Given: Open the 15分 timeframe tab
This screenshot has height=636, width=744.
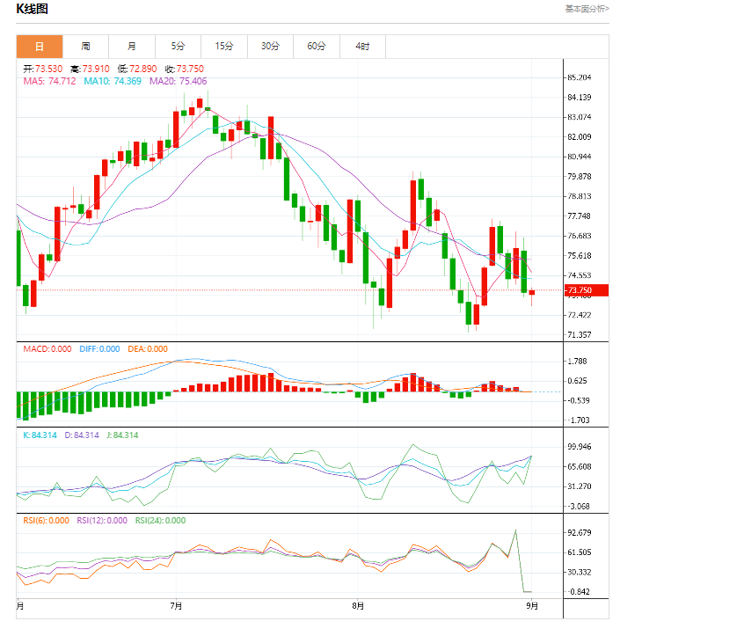Looking at the screenshot, I should pos(224,47).
